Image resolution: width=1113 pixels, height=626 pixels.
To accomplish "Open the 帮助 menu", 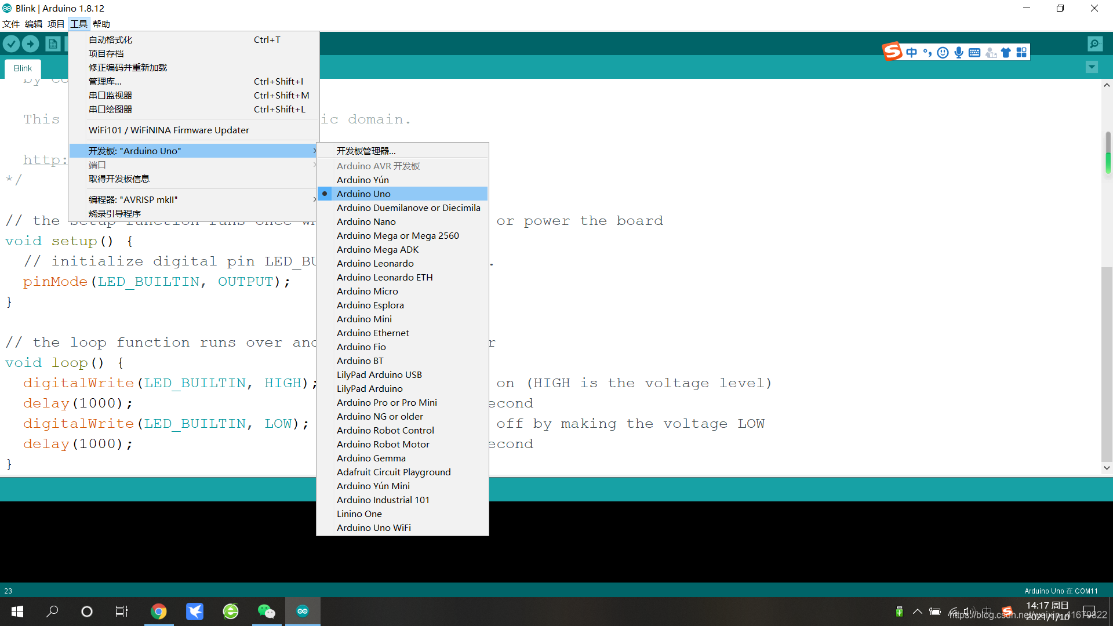I will [101, 24].
